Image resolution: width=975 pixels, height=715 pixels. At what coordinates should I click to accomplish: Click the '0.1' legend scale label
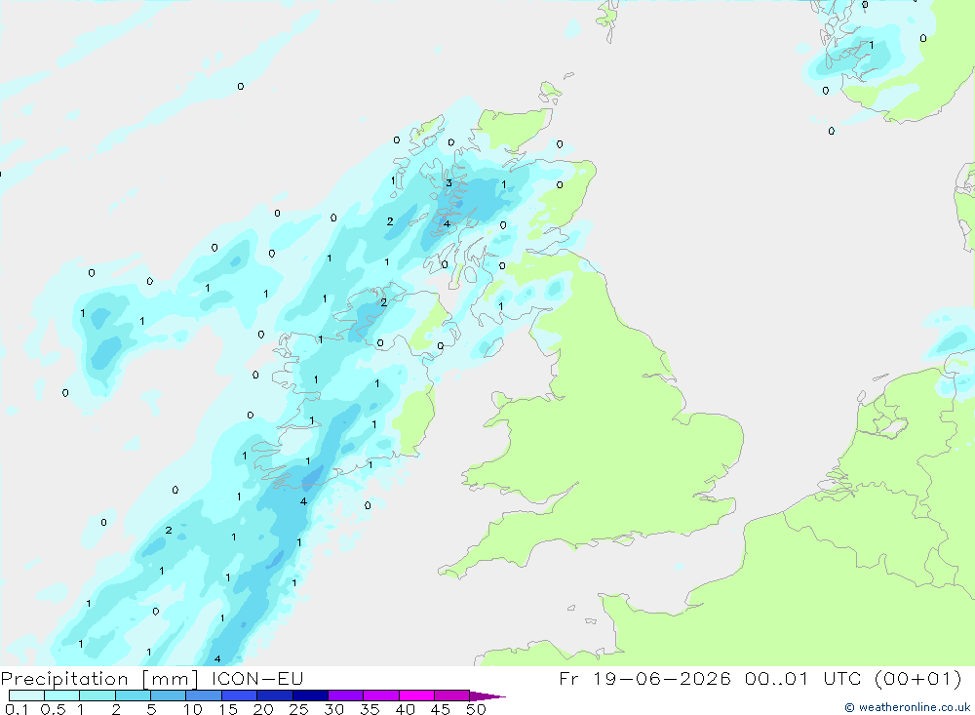coord(17,709)
